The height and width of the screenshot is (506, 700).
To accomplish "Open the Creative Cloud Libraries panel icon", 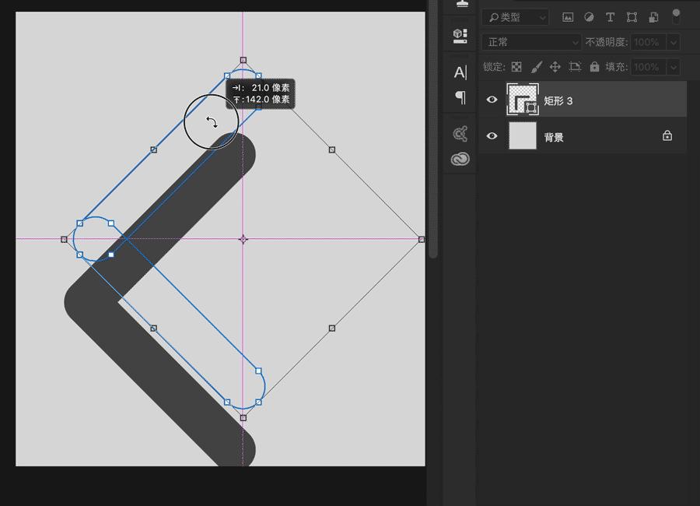I will (460, 160).
